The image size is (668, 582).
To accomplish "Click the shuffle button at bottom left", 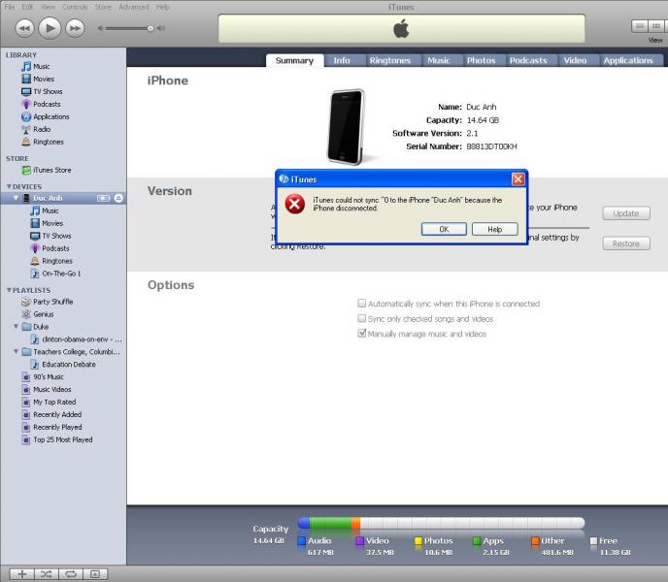I will [46, 574].
